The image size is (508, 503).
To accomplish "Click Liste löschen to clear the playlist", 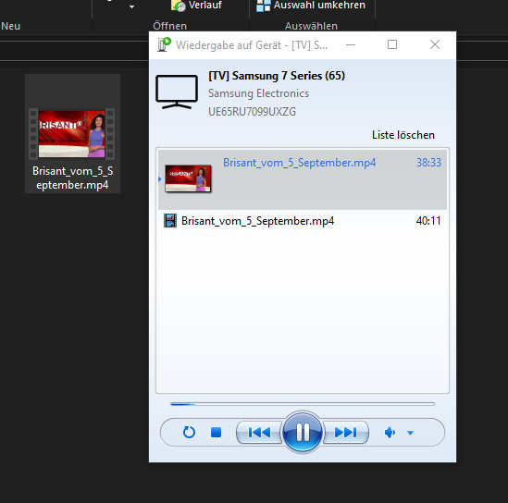I will pyautogui.click(x=403, y=135).
